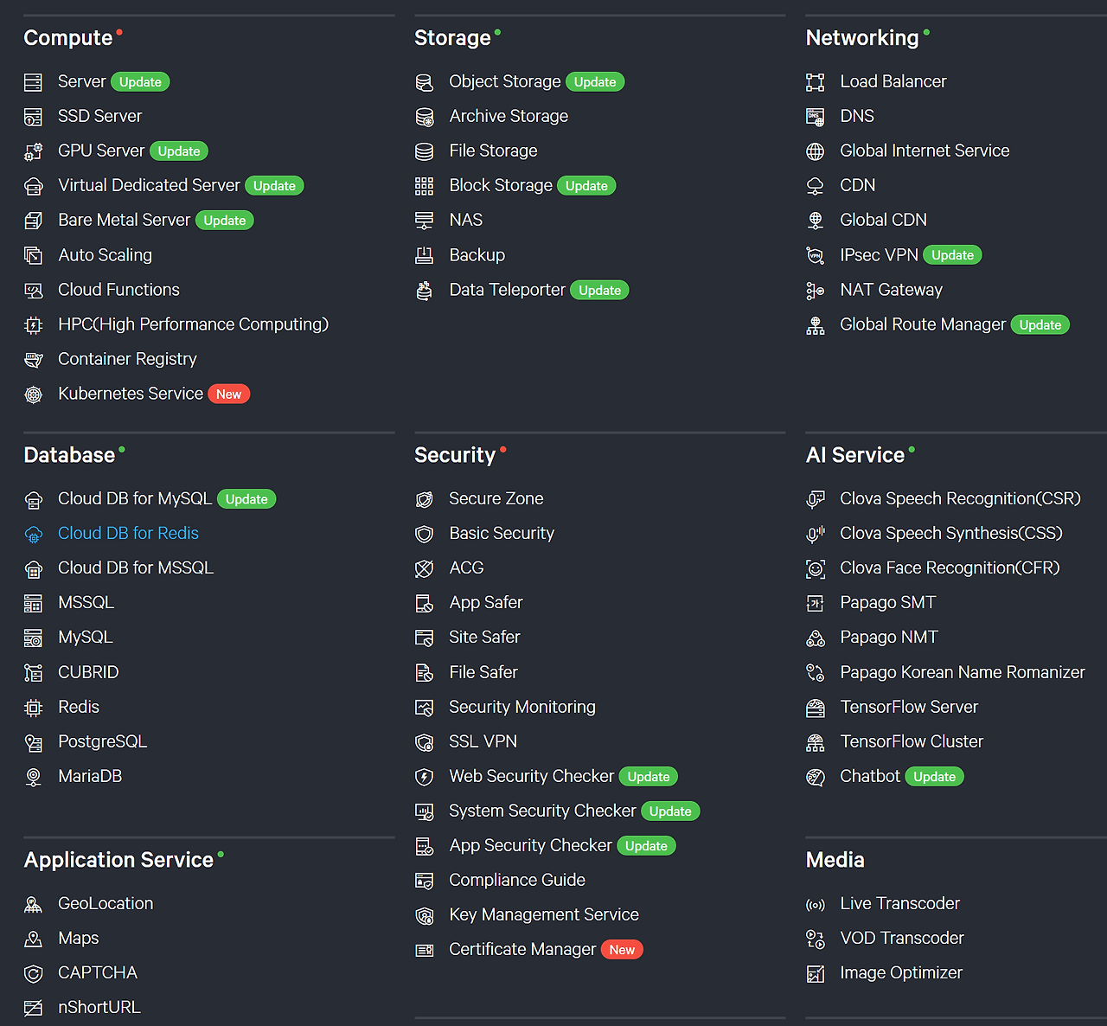The width and height of the screenshot is (1107, 1026).
Task: Click the CUBRID database icon
Action: pos(33,673)
